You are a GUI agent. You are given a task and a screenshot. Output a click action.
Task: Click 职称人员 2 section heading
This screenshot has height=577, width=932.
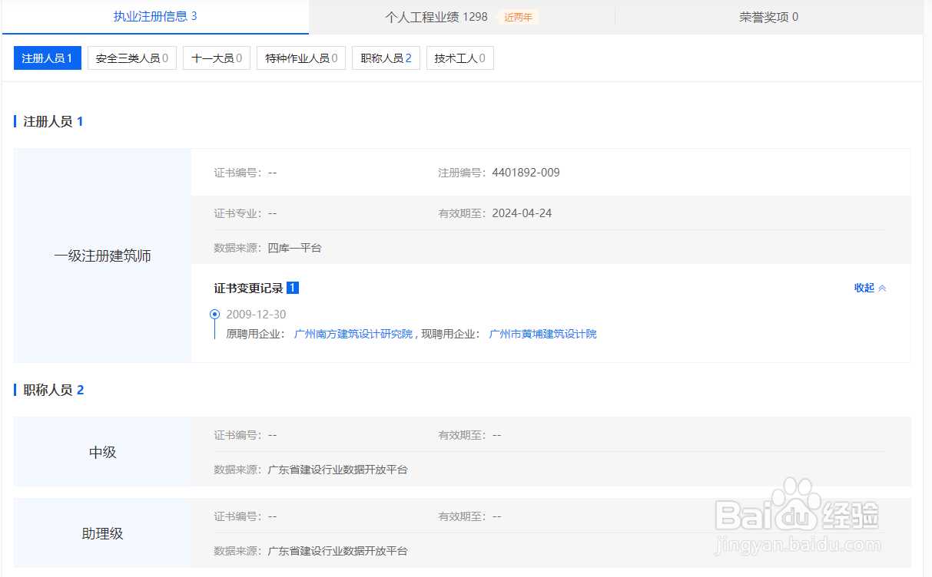(54, 390)
